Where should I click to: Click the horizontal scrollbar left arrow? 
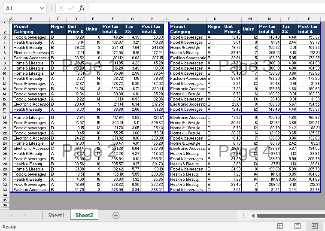253,216
